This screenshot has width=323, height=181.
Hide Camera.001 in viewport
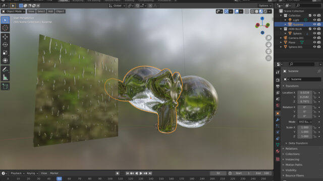pyautogui.click(x=314, y=38)
